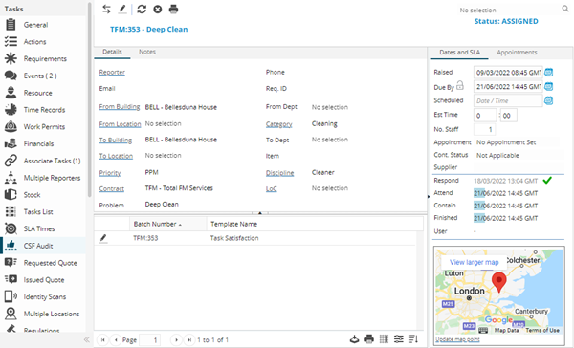
Task: Click the pencil edit icon in top toolbar
Action: [x=122, y=10]
